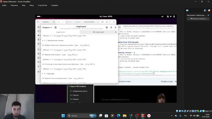
Task: Close the active stage3.qmd tab
Action: (116, 32)
